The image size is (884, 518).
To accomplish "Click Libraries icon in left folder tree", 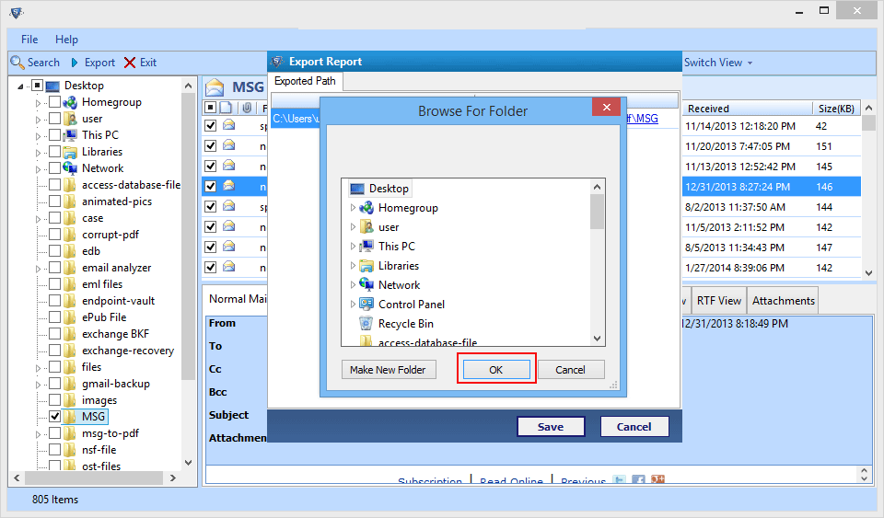I will pos(70,152).
